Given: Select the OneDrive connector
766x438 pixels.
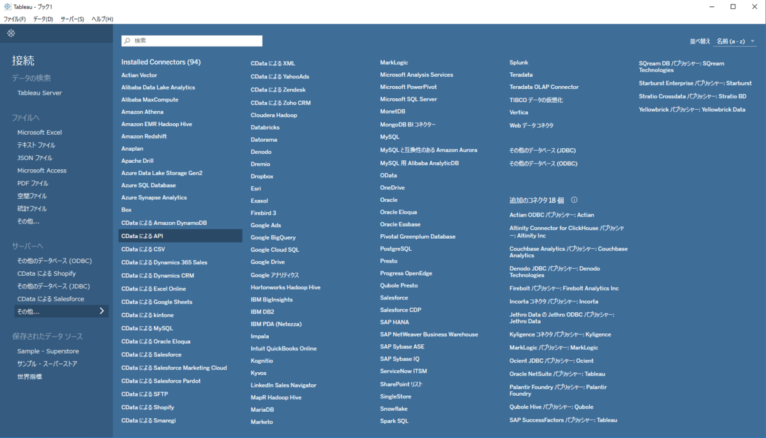Looking at the screenshot, I should pos(393,188).
